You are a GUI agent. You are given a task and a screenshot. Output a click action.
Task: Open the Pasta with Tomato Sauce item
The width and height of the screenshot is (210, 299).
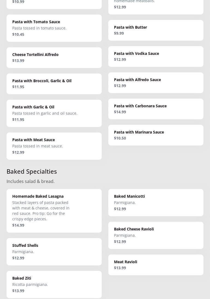pyautogui.click(x=54, y=28)
